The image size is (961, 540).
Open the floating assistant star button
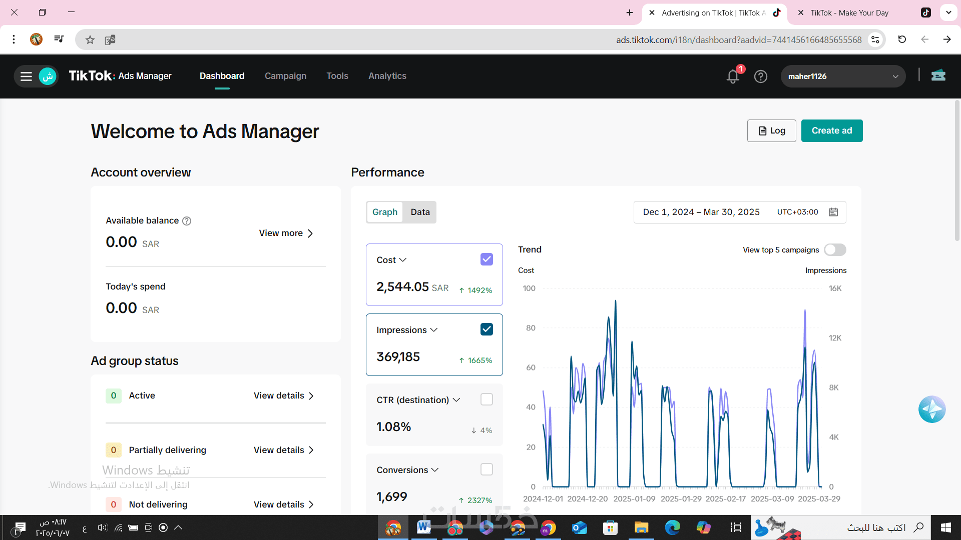pyautogui.click(x=931, y=409)
